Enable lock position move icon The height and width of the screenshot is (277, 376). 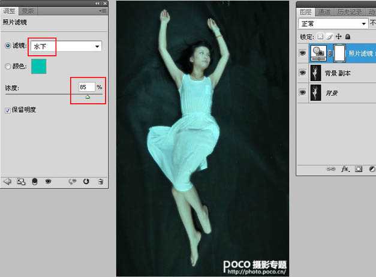pyautogui.click(x=339, y=37)
